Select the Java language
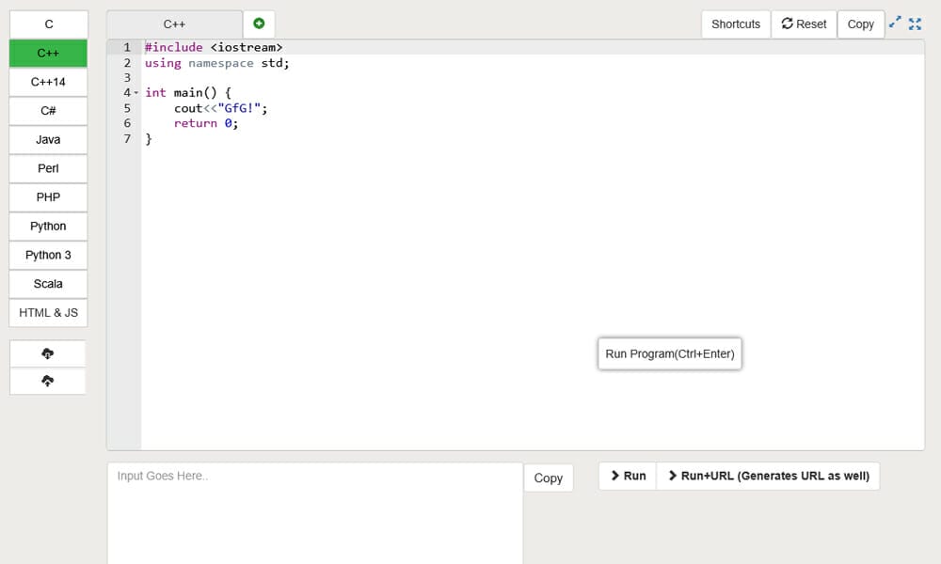 [x=47, y=139]
